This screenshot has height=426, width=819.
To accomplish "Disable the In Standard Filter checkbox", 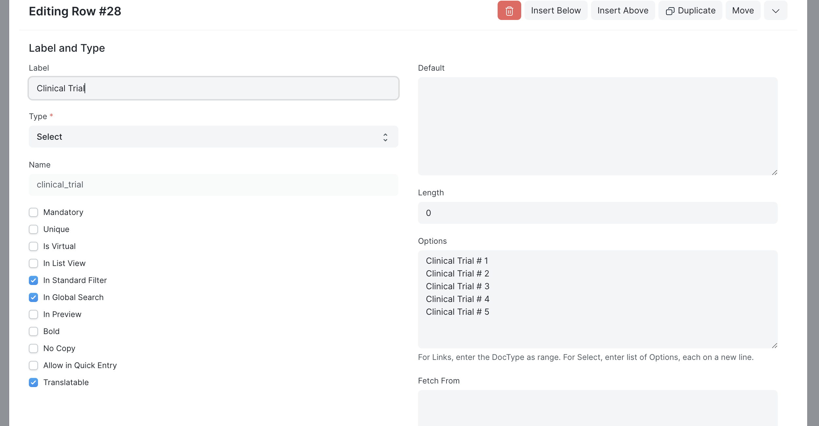I will [33, 280].
